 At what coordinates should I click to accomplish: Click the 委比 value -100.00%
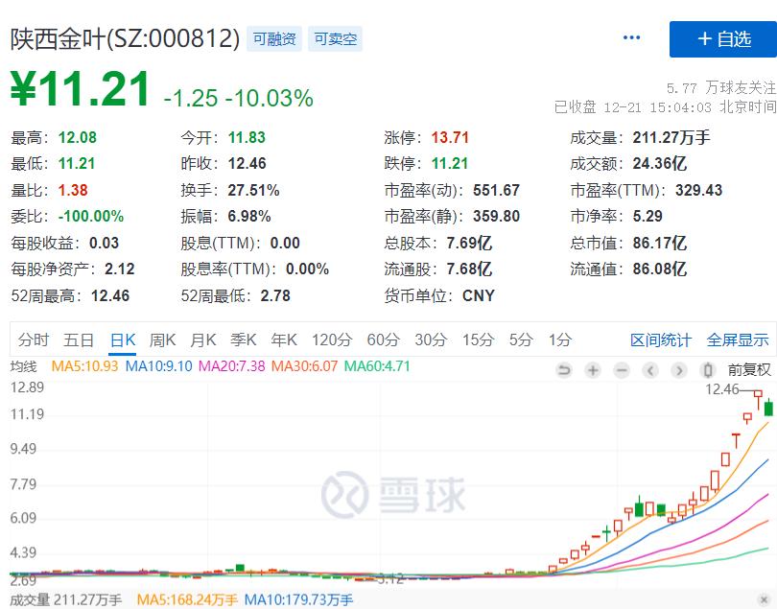pos(91,216)
